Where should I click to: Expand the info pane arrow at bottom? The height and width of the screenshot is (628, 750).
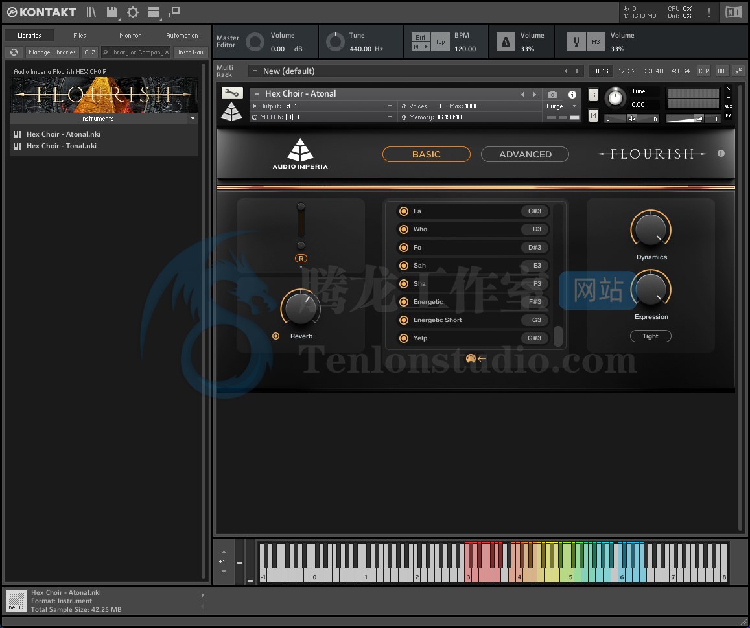coord(202,596)
